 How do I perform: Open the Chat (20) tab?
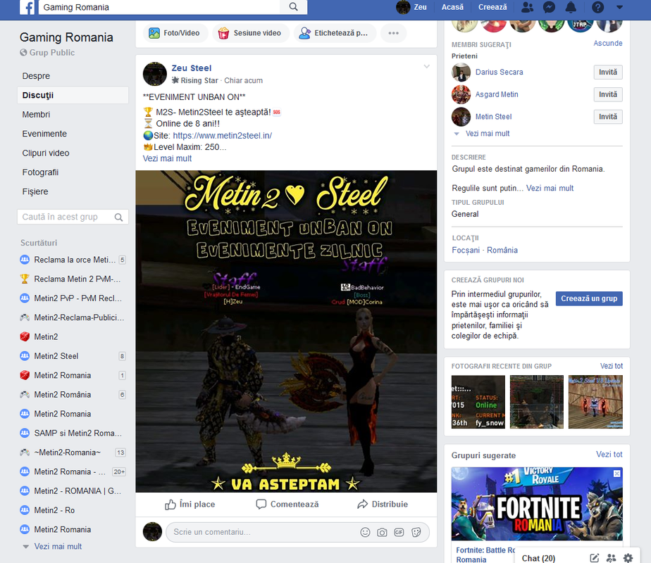click(538, 559)
